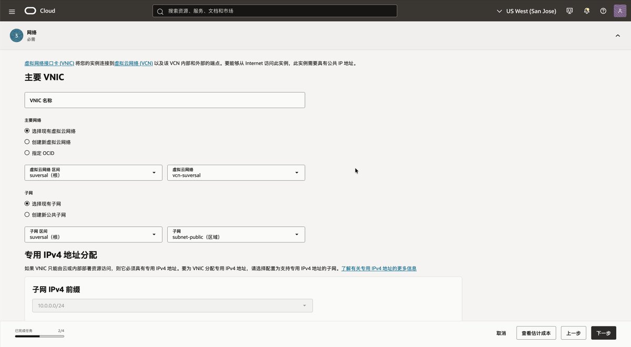Open the US West (San Jose) region selector
Image resolution: width=631 pixels, height=347 pixels.
pos(526,11)
